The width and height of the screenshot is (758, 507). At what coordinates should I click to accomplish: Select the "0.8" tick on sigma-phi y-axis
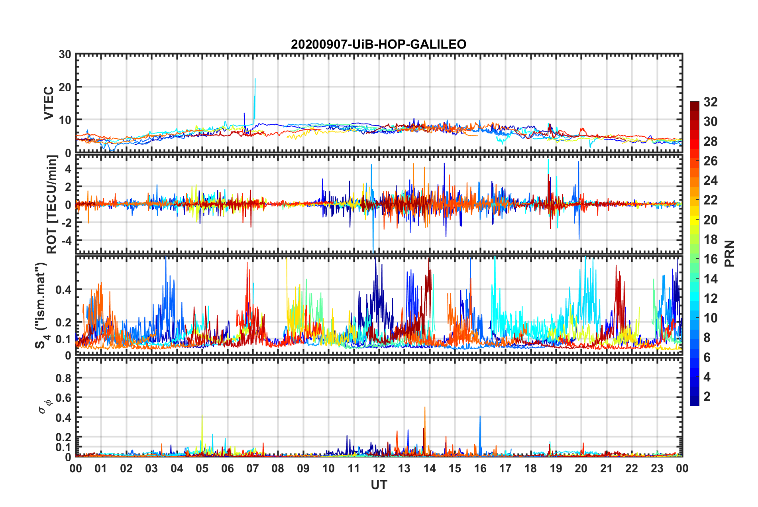coord(63,378)
